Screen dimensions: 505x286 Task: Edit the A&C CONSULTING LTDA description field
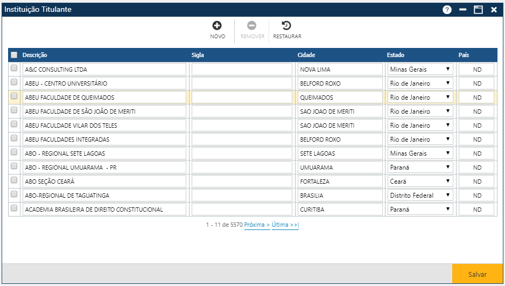point(104,69)
